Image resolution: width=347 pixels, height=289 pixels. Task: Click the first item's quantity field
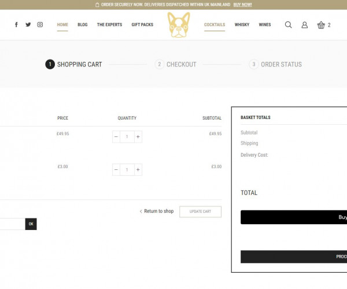[127, 137]
